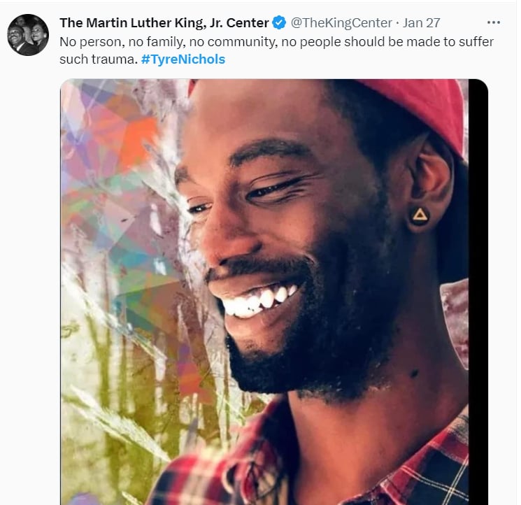The image size is (521, 505).
Task: Click the black bar beside the photo
Action: click(478, 292)
